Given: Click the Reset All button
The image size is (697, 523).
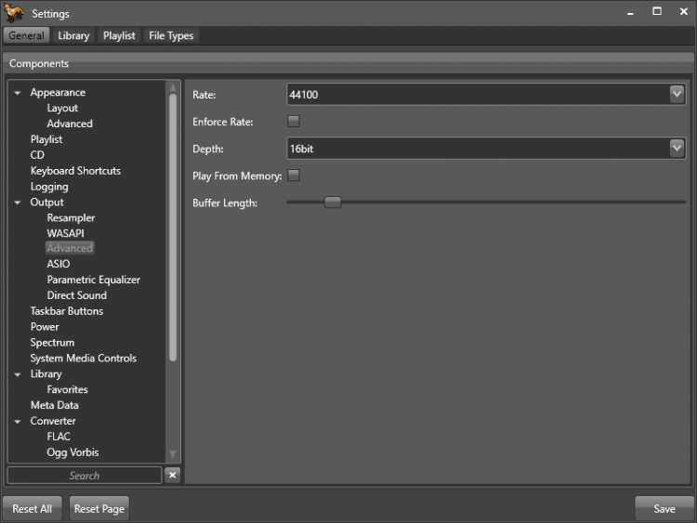Looking at the screenshot, I should coord(32,508).
